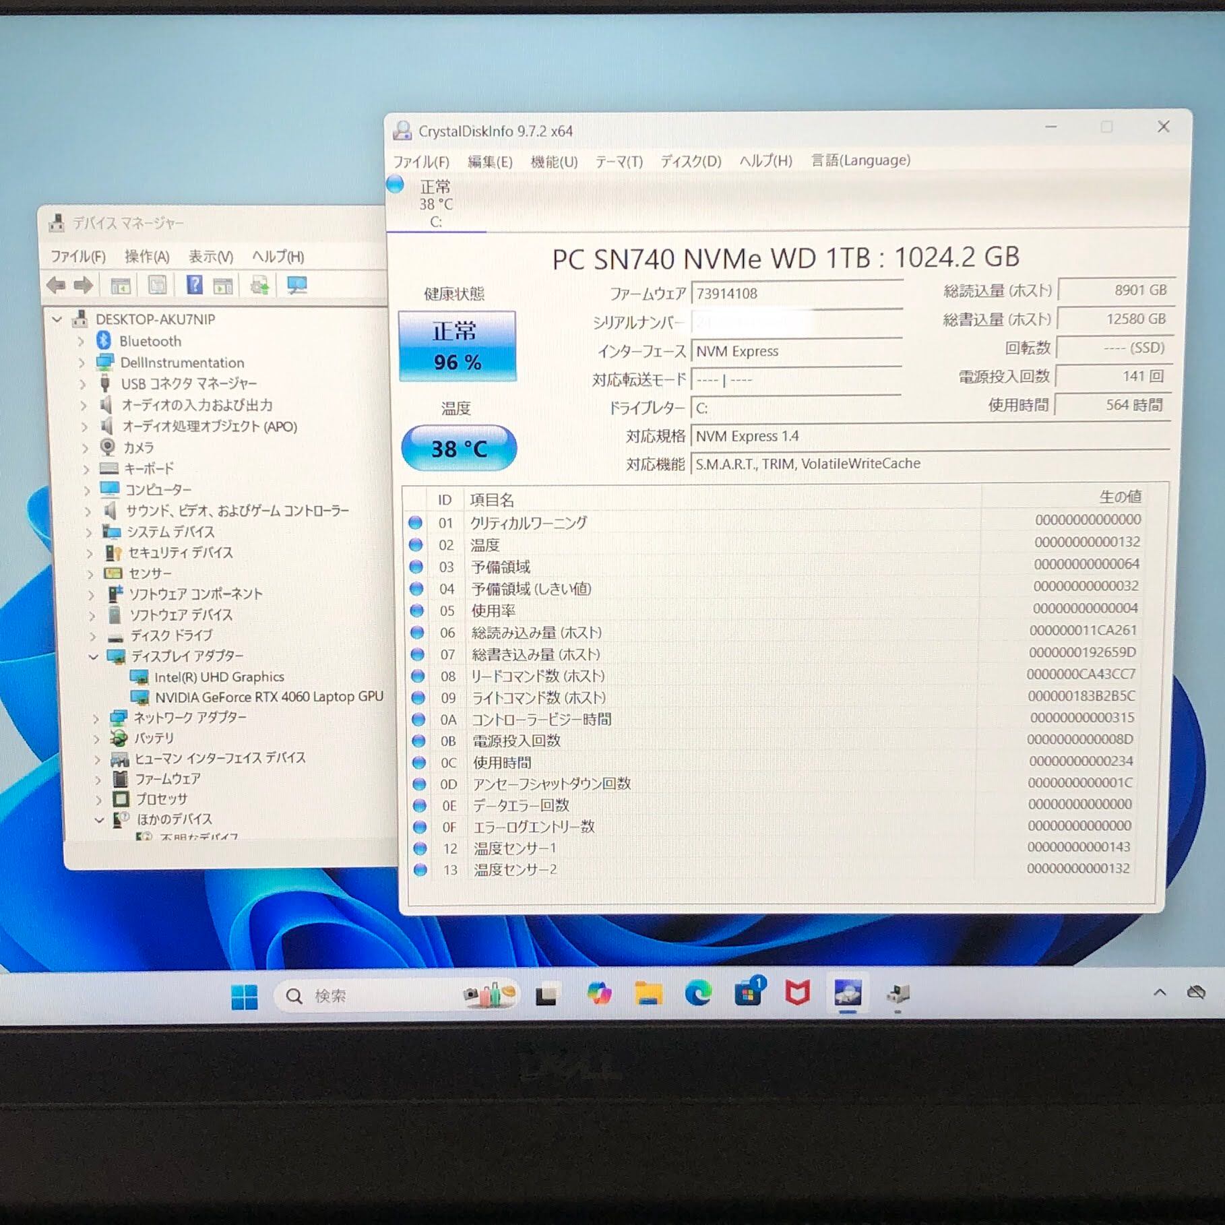Expand the ネットワーク アダプター category
The image size is (1225, 1225).
(x=96, y=718)
